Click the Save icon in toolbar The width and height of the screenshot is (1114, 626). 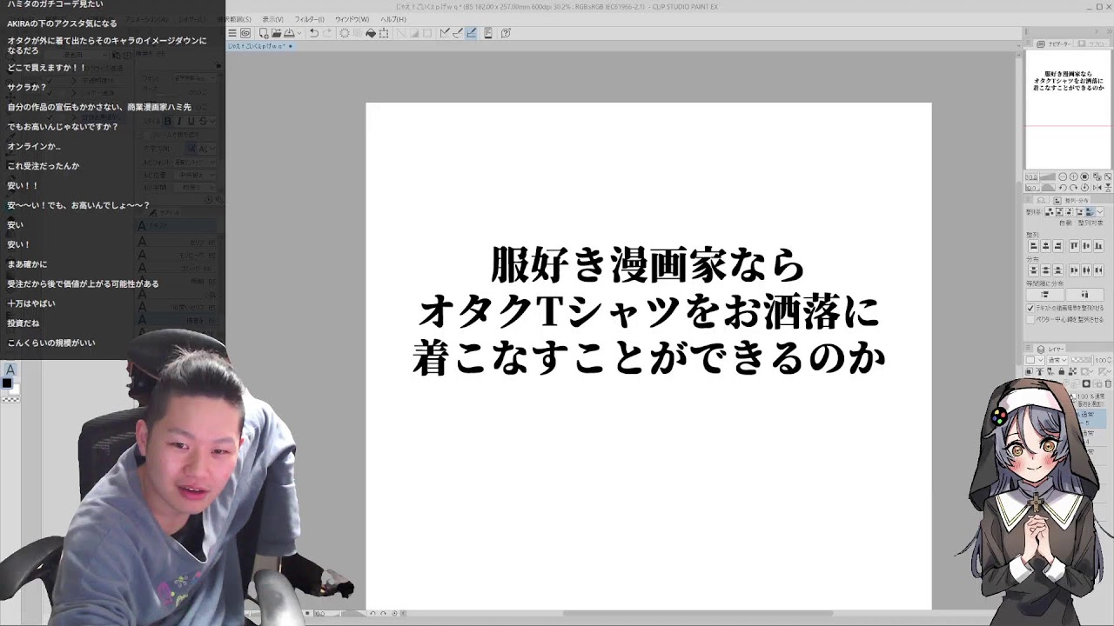288,33
